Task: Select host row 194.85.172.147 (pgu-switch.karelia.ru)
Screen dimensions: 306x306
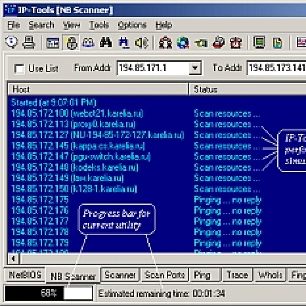Action: [x=81, y=157]
